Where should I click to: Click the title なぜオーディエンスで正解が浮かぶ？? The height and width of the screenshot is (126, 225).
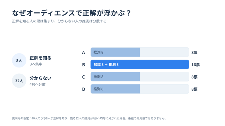click(x=71, y=13)
